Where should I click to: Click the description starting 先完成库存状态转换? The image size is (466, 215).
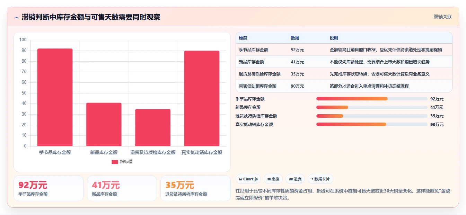380,74
